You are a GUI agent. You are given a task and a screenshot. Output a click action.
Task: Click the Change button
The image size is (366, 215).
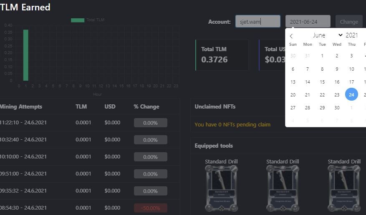(349, 22)
